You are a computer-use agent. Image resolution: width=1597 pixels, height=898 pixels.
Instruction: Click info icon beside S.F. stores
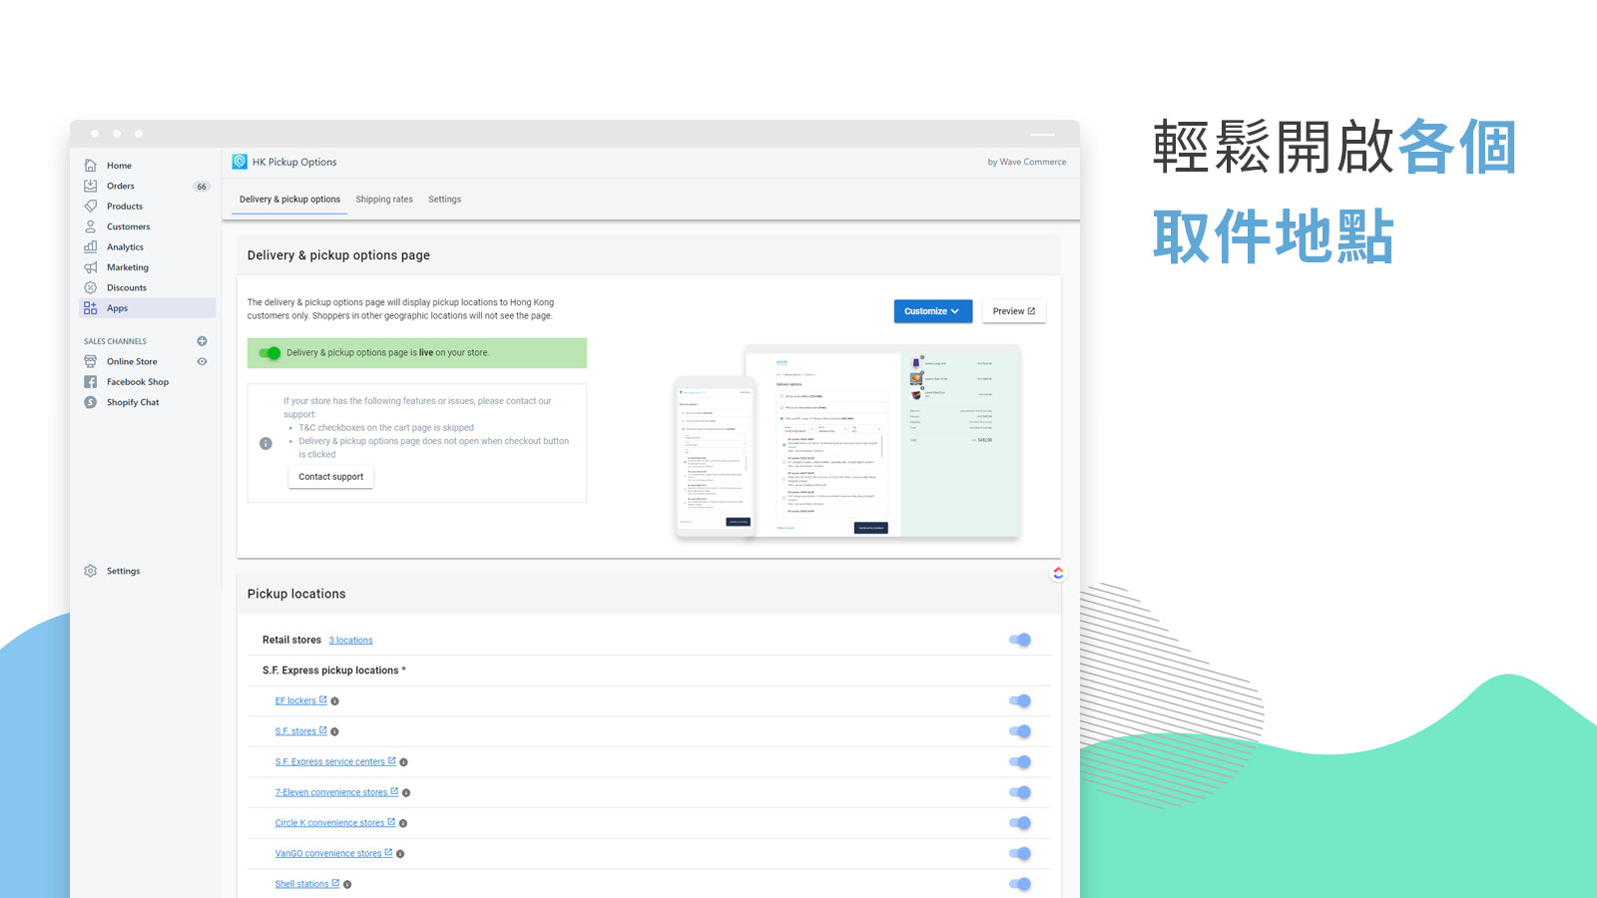point(334,732)
